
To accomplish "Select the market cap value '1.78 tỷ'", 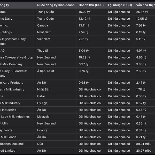I will tap(141, 89).
